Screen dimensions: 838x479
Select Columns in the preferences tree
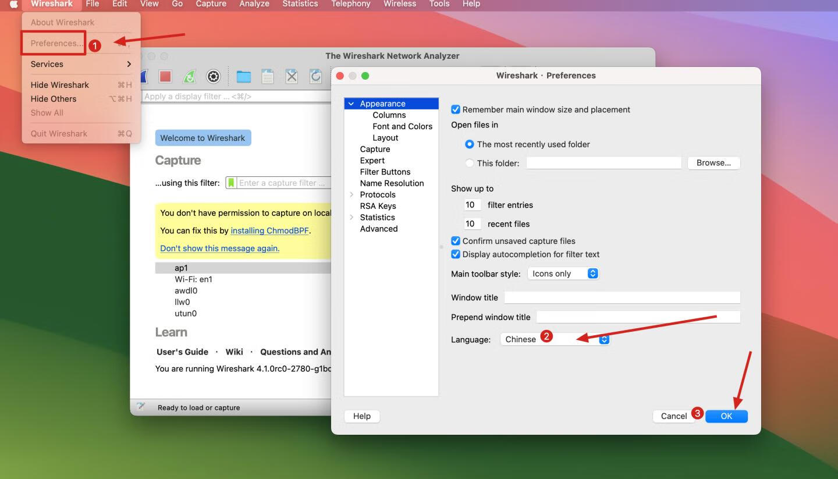(x=389, y=115)
